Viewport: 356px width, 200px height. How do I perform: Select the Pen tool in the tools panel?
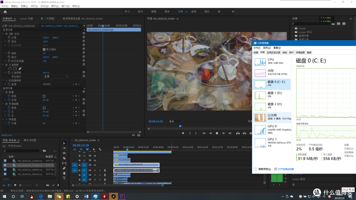64,168
